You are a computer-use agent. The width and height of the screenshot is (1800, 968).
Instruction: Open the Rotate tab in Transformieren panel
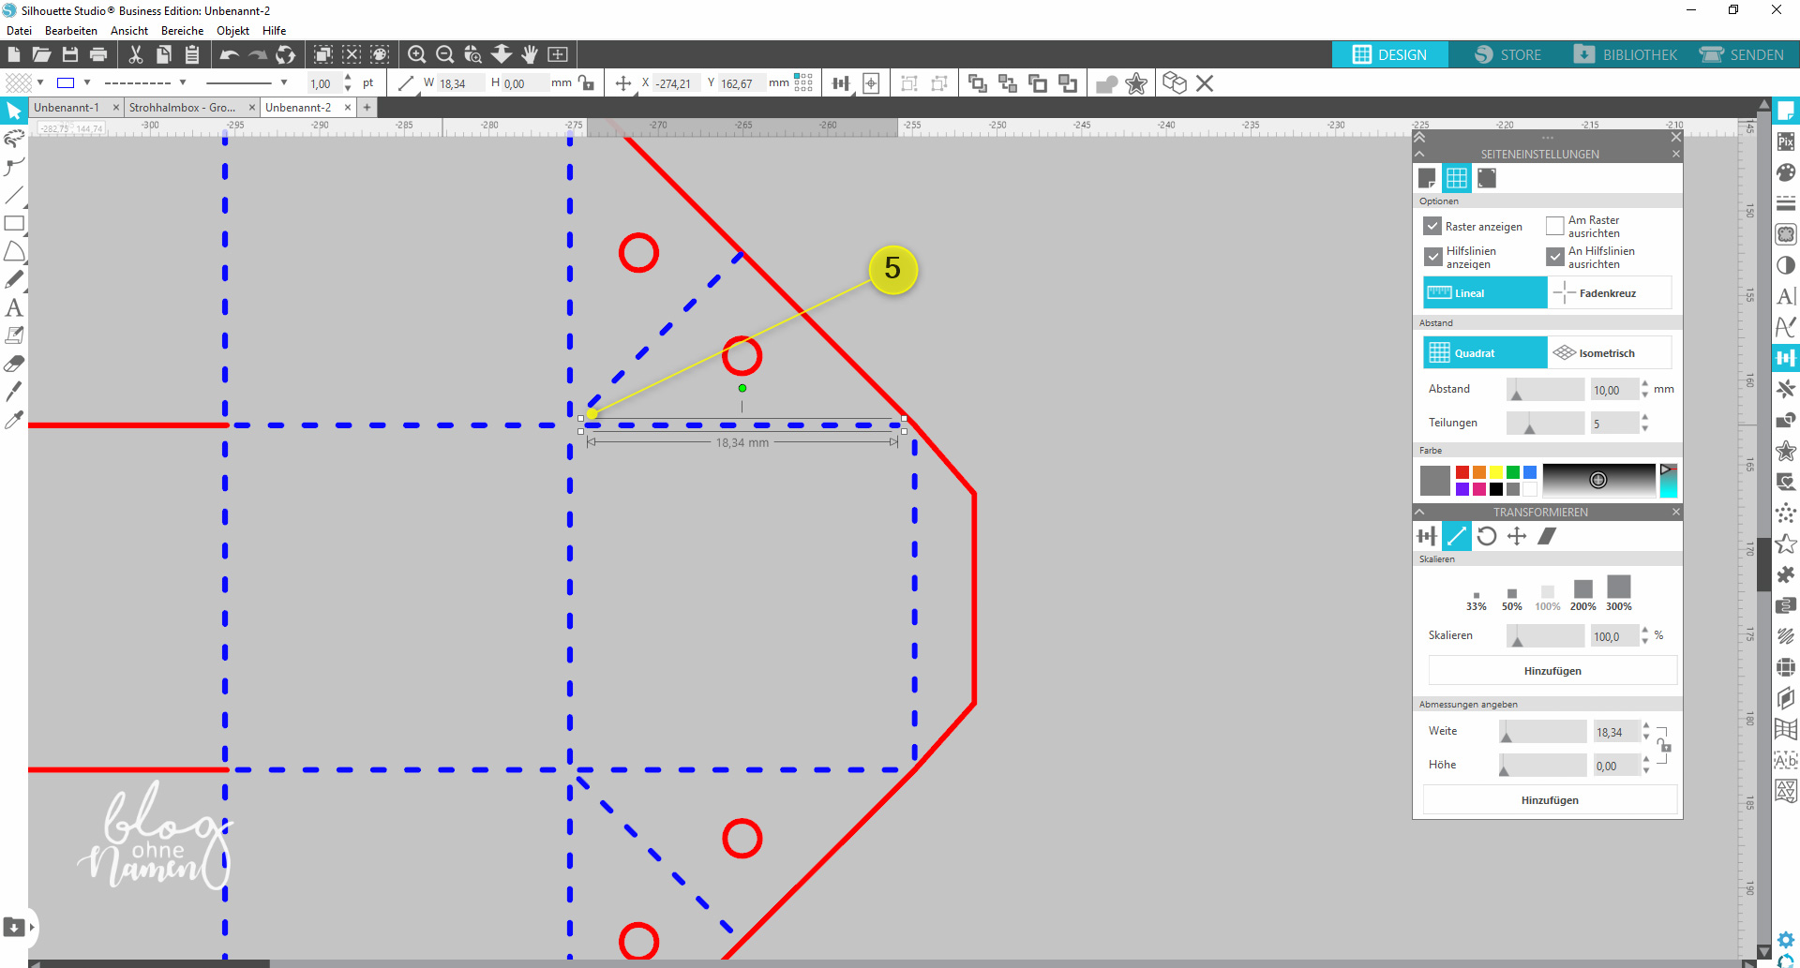coord(1487,536)
